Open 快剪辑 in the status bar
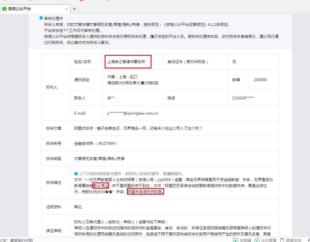Viewport: 310px width, 242px height. (x=242, y=240)
